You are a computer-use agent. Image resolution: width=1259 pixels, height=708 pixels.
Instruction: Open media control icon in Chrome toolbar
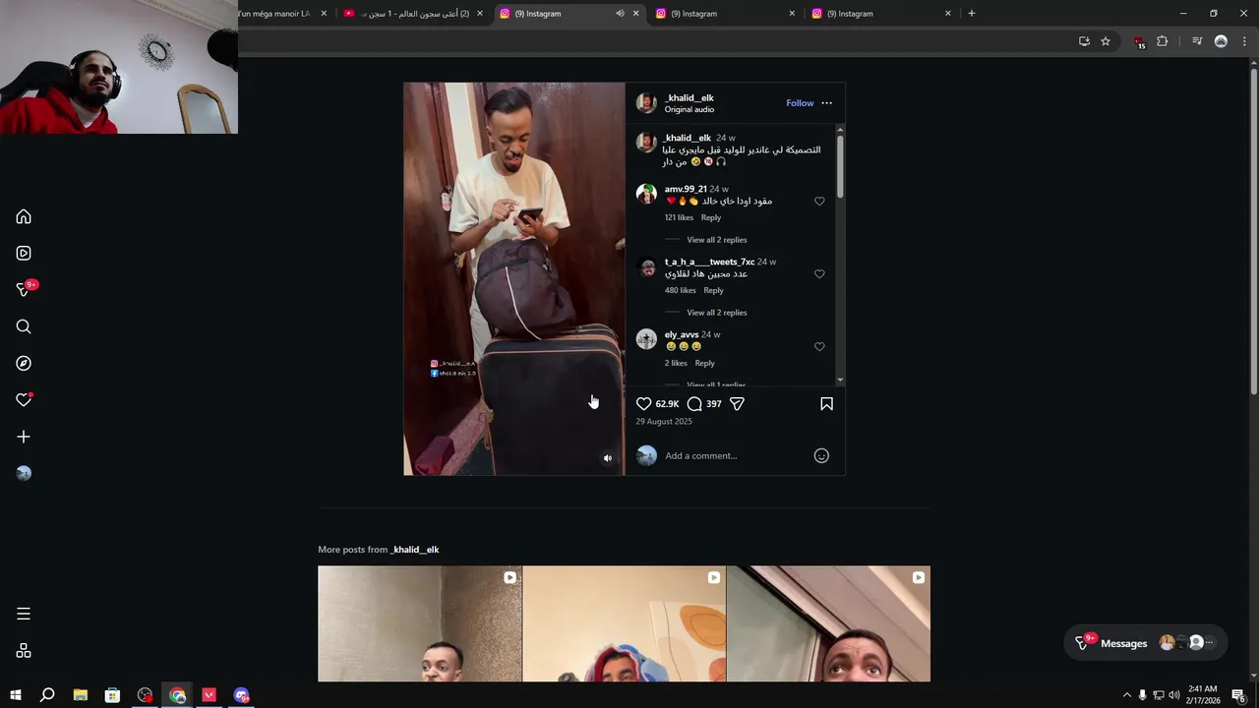pyautogui.click(x=1197, y=41)
